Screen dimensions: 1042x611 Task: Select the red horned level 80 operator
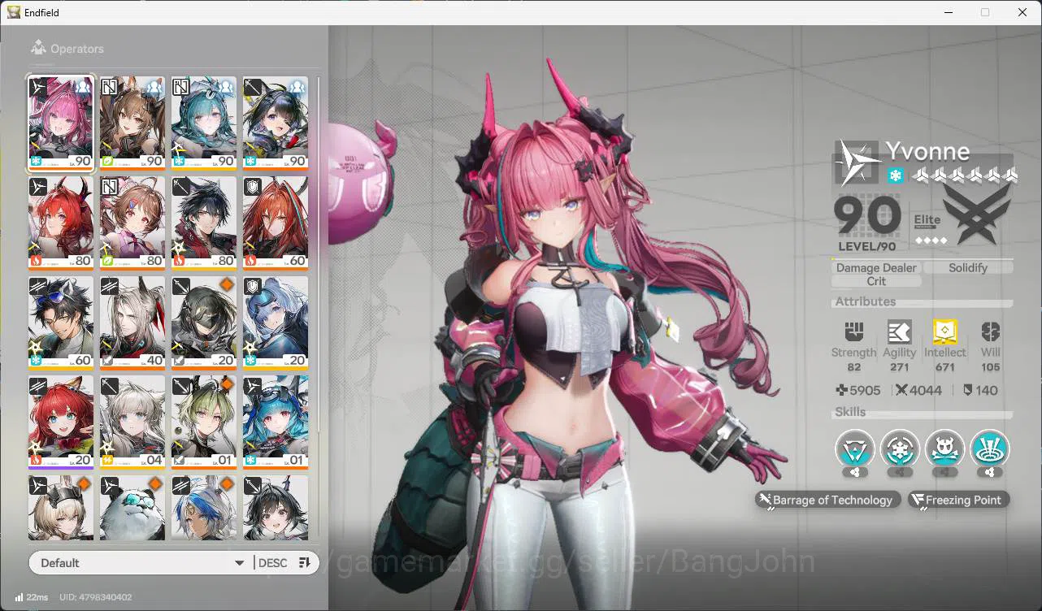[x=61, y=223]
